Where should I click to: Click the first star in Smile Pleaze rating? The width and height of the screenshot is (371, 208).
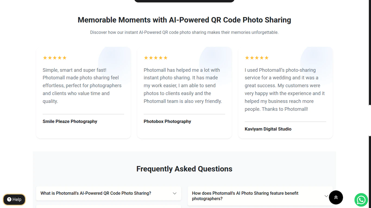click(44, 57)
